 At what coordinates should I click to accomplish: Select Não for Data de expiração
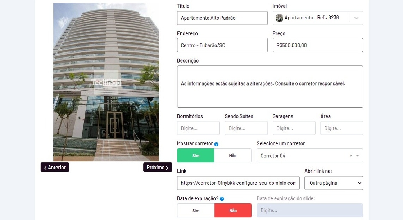(x=233, y=211)
